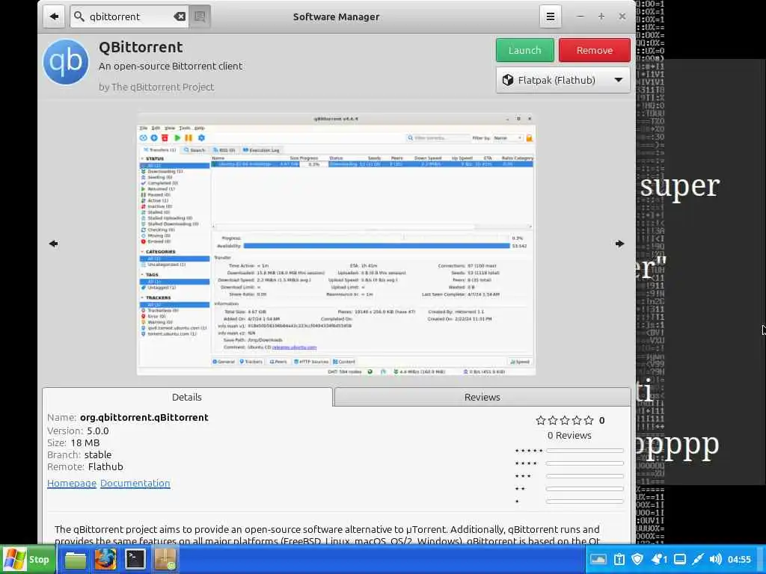Viewport: 766px width, 574px height.
Task: Launch Firefox from the taskbar
Action: tap(105, 560)
